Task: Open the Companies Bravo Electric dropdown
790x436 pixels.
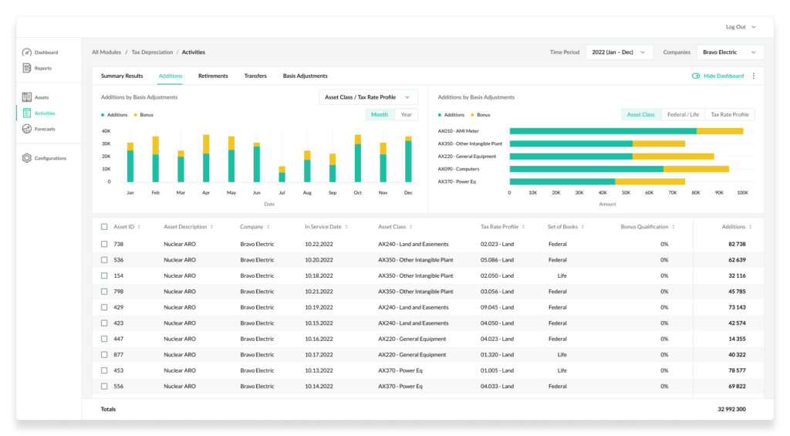Action: click(x=730, y=52)
